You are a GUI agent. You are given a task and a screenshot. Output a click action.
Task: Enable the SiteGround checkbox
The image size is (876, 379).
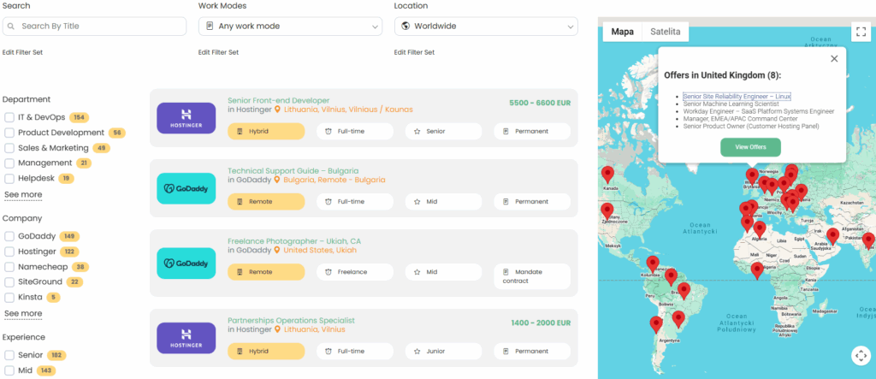9,282
